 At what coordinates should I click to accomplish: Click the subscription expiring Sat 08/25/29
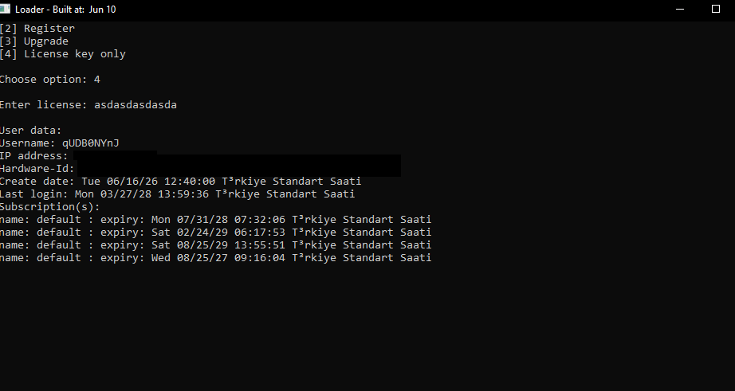point(215,245)
